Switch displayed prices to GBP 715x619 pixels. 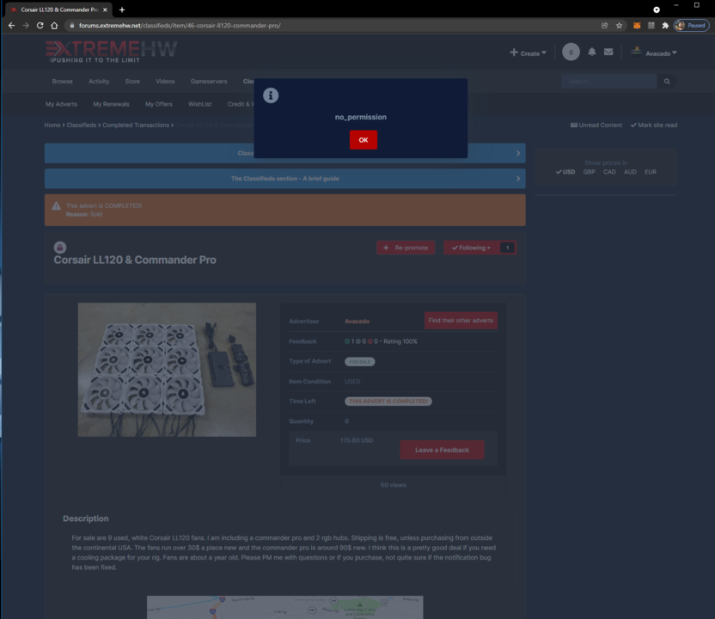[x=589, y=172]
